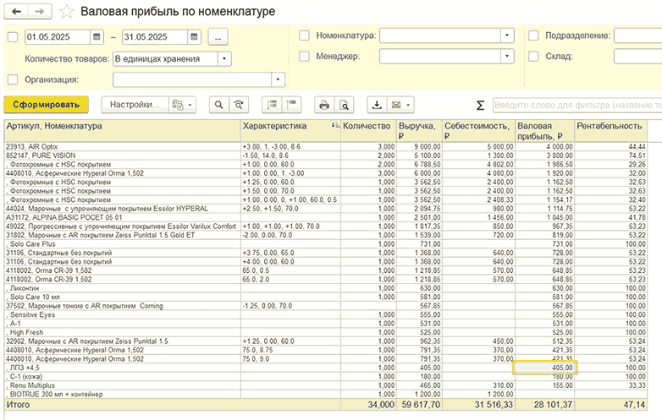Click the start date field 01.05.2025
This screenshot has height=420, width=662.
pyautogui.click(x=58, y=37)
